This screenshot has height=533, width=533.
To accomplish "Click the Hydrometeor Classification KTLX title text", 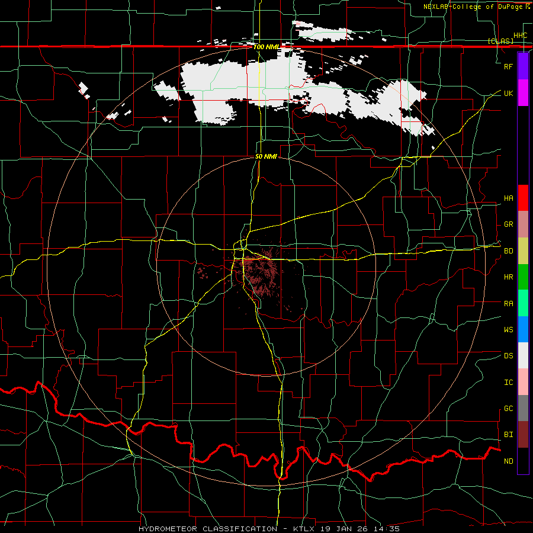I will pyautogui.click(x=269, y=529).
